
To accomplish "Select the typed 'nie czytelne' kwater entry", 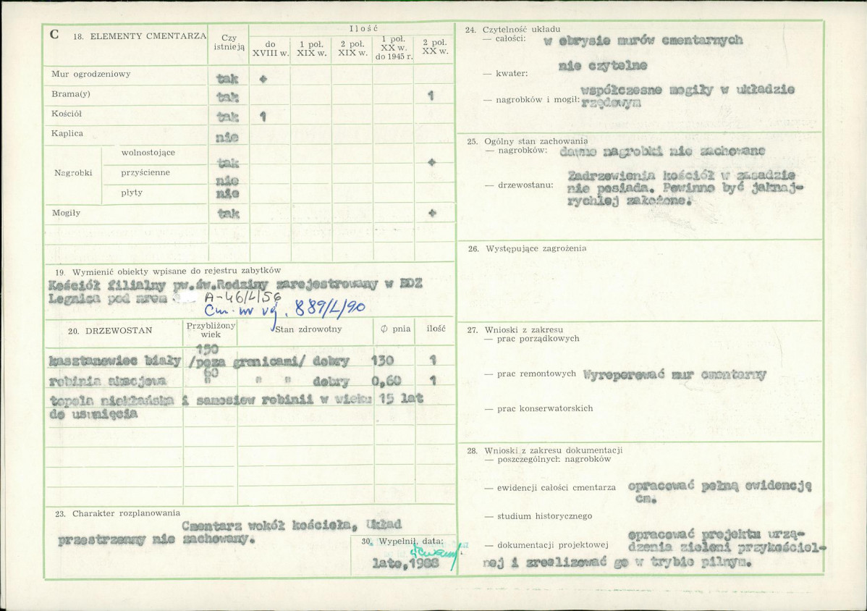I will (602, 66).
